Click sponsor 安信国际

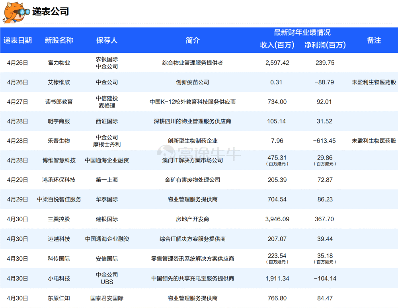[x=107, y=259]
